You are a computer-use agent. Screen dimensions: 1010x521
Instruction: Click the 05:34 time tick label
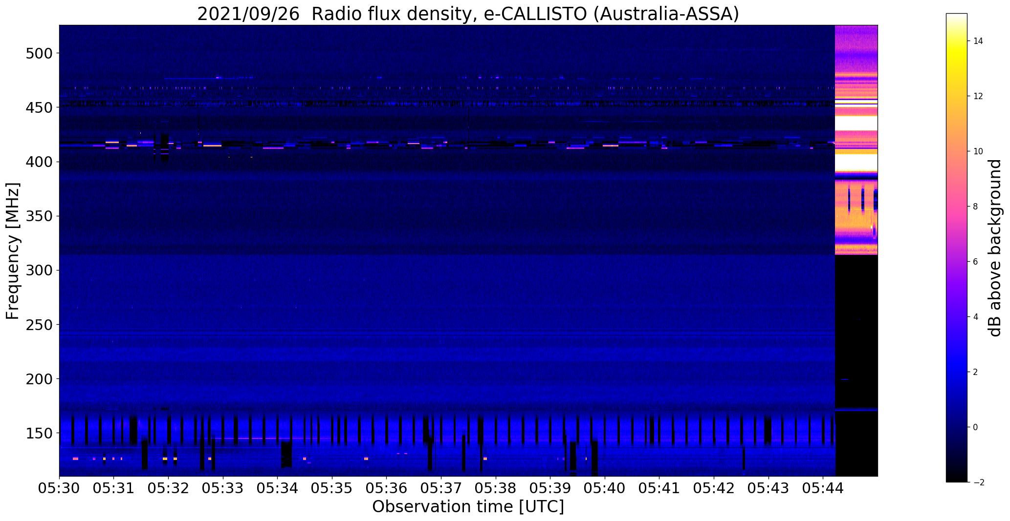click(278, 488)
